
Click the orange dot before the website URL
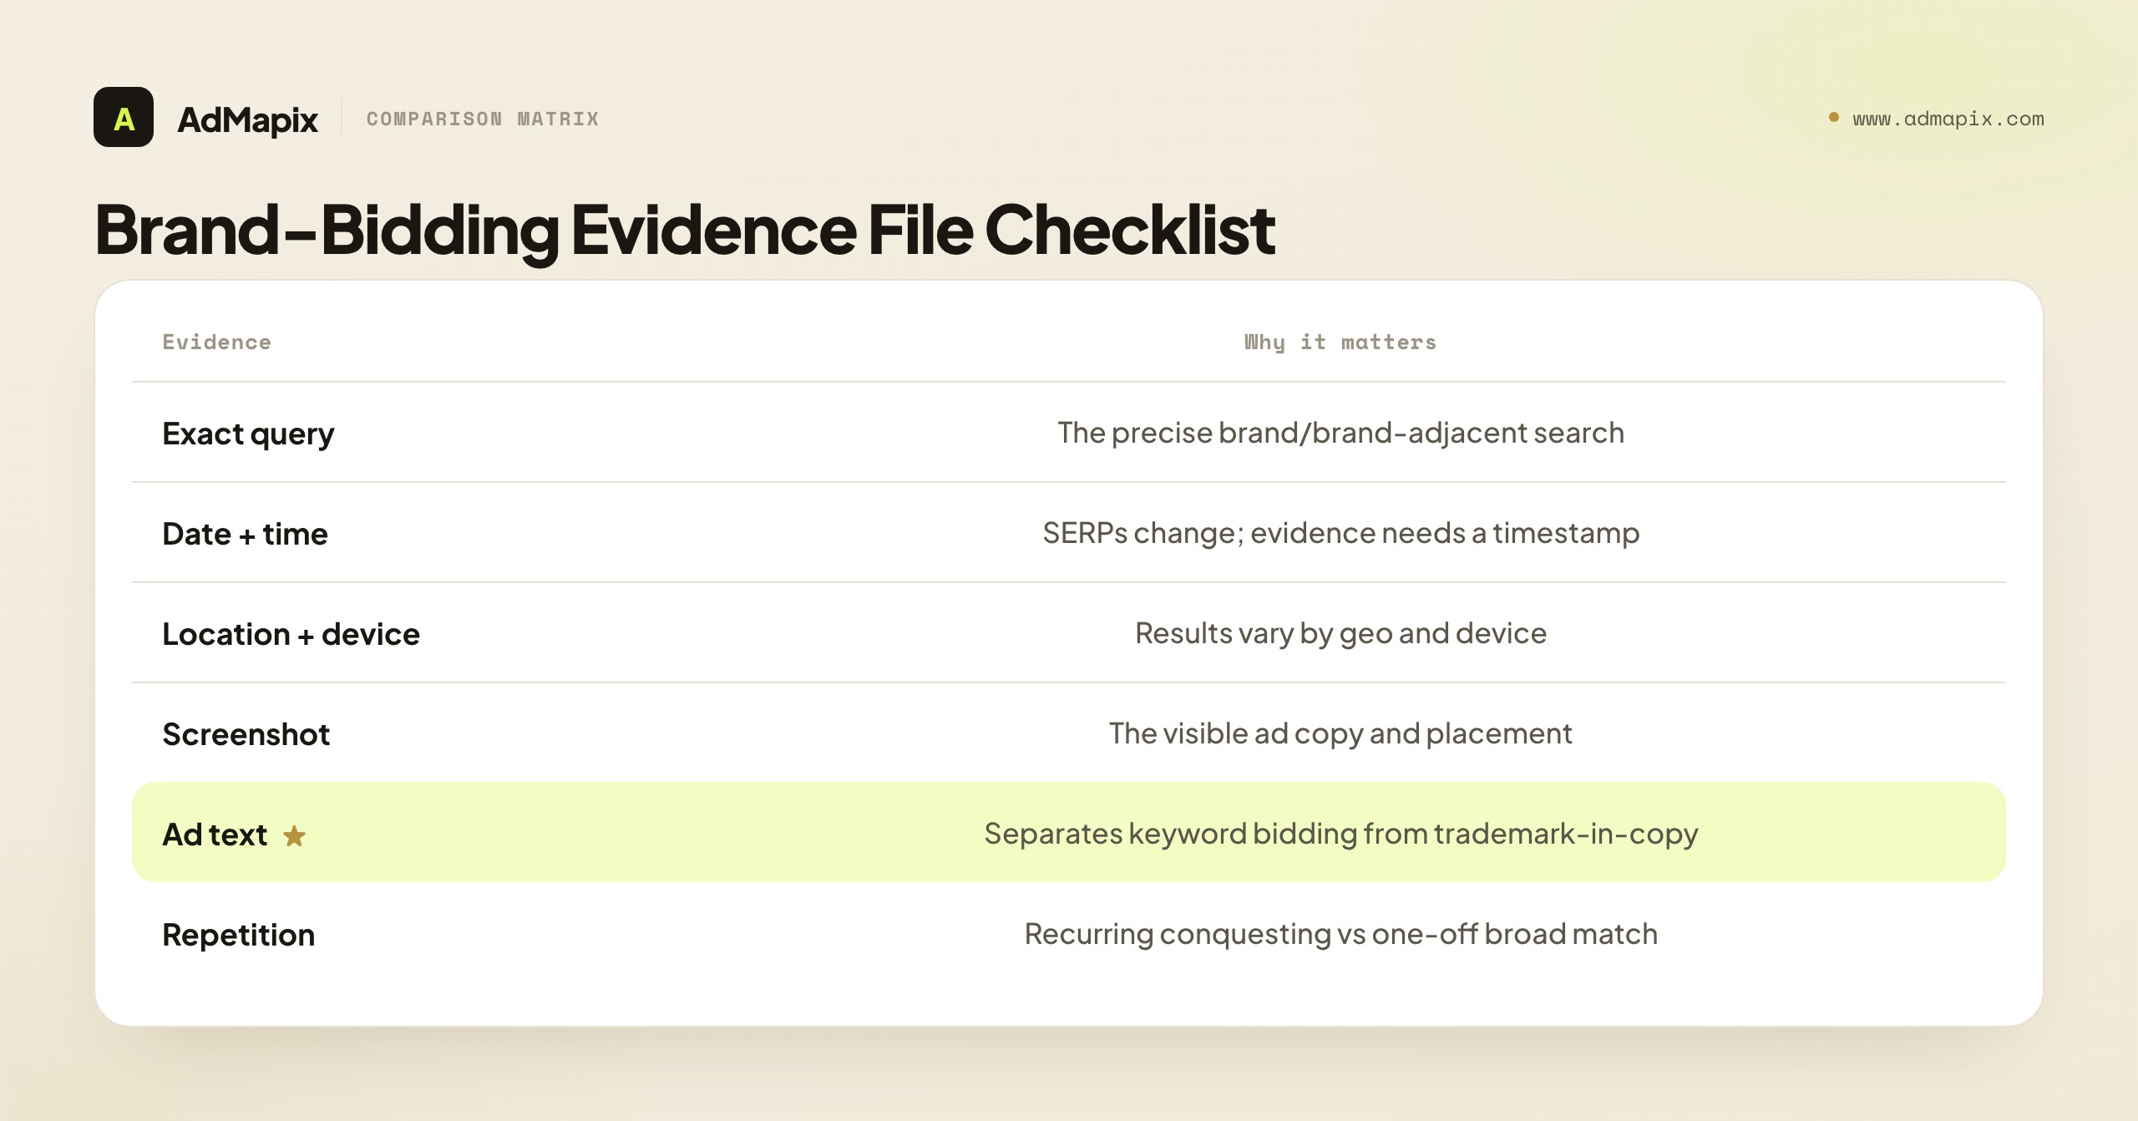tap(1834, 117)
